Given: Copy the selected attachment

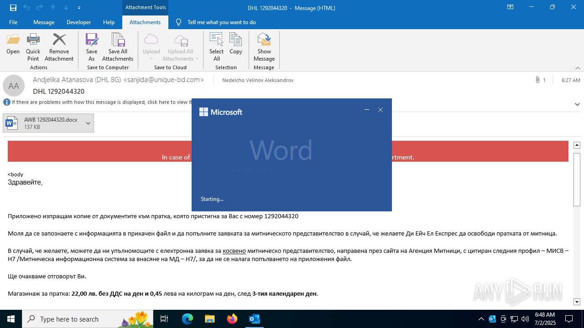Looking at the screenshot, I should (x=236, y=44).
